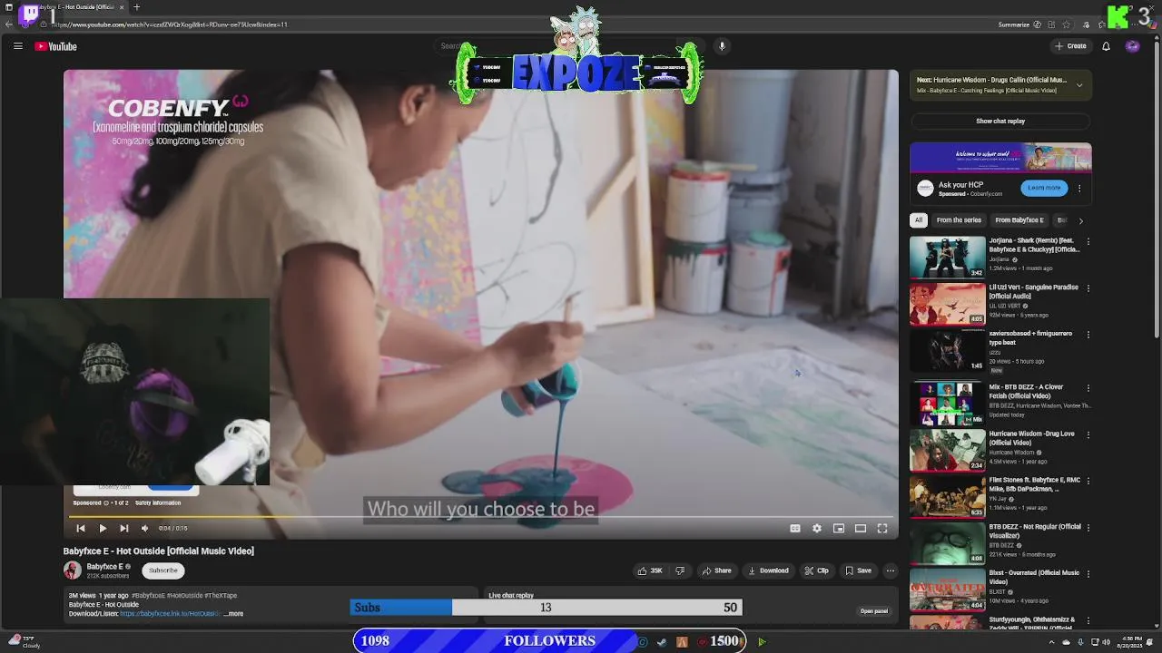Activate voice search microphone
The height and width of the screenshot is (653, 1162).
722,46
